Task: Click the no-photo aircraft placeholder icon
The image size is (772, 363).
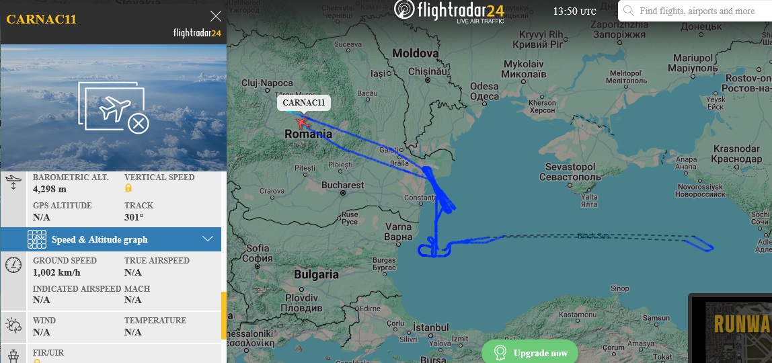Action: pos(114,108)
